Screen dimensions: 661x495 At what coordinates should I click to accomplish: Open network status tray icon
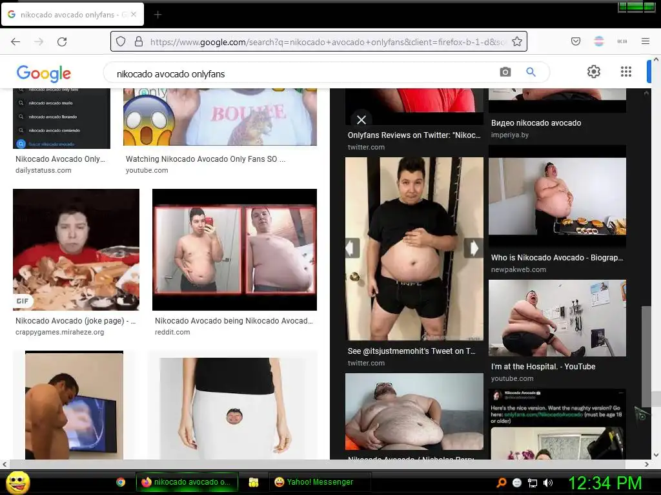533,483
